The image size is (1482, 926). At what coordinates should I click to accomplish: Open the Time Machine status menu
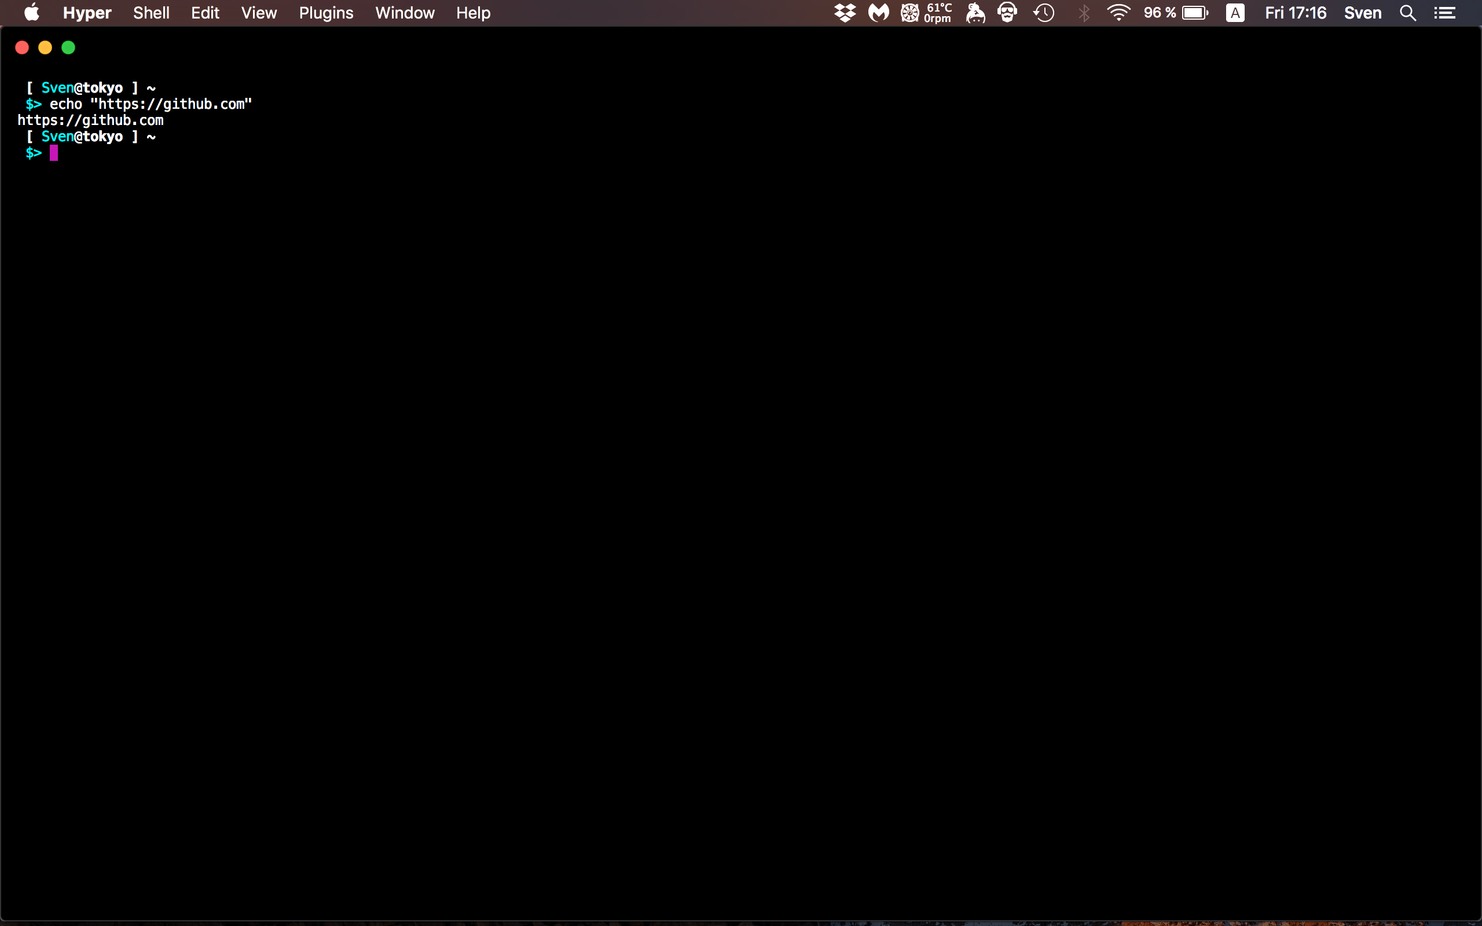(x=1044, y=12)
